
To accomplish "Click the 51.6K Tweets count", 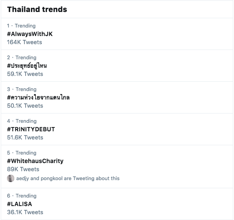I will [x=25, y=137].
